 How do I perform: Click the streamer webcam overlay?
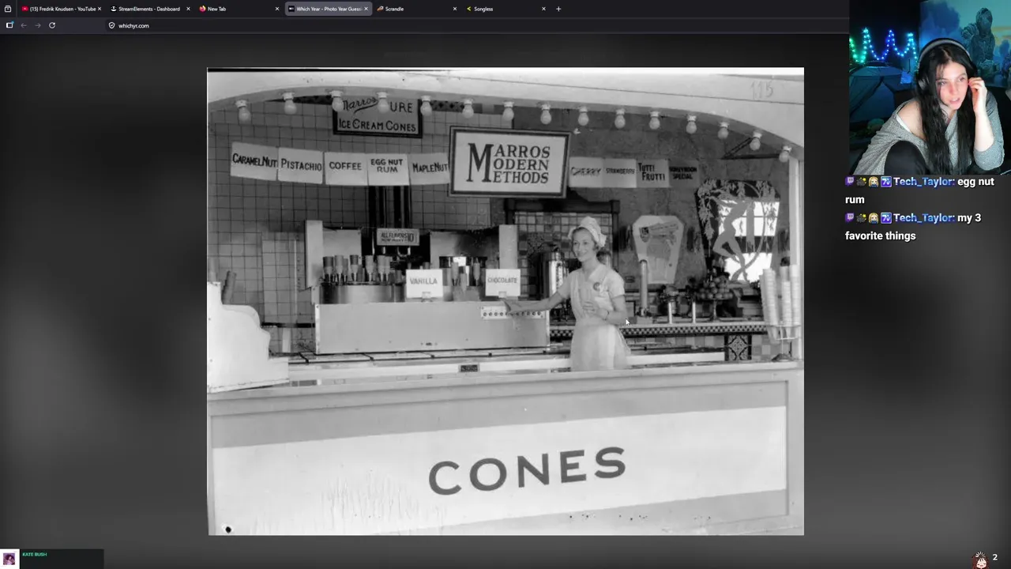[930, 87]
